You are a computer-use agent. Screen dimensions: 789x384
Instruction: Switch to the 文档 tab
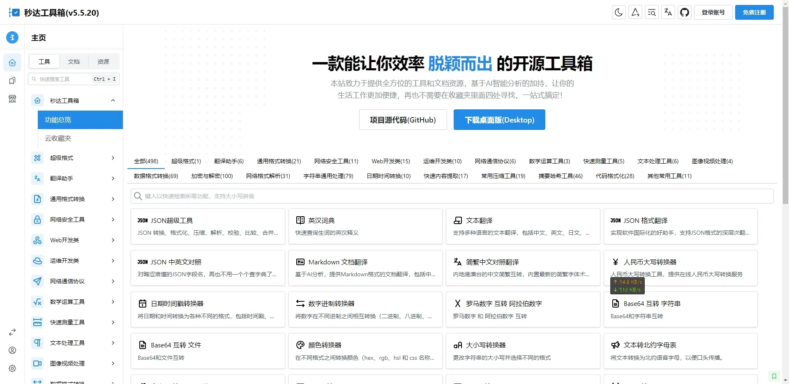pos(74,62)
